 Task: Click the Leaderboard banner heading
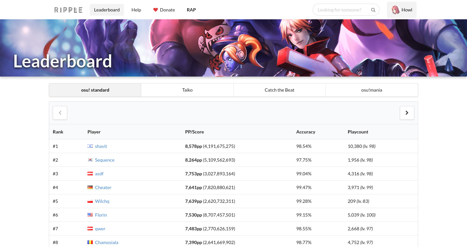pos(63,61)
